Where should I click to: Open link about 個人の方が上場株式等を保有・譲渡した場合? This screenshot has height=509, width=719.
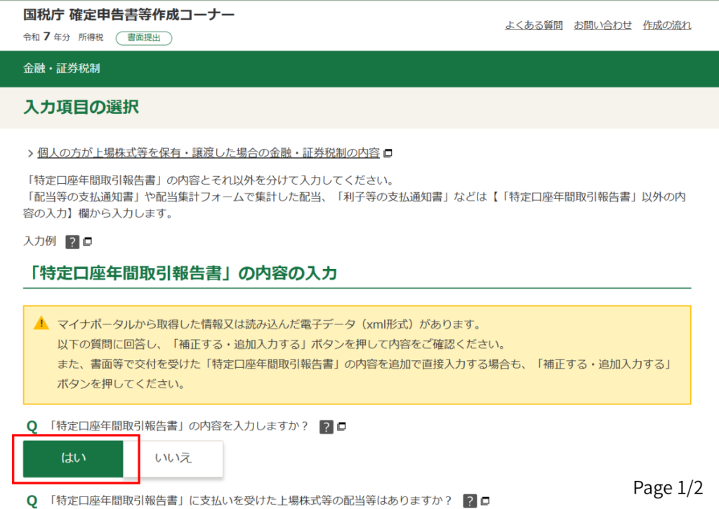click(208, 152)
